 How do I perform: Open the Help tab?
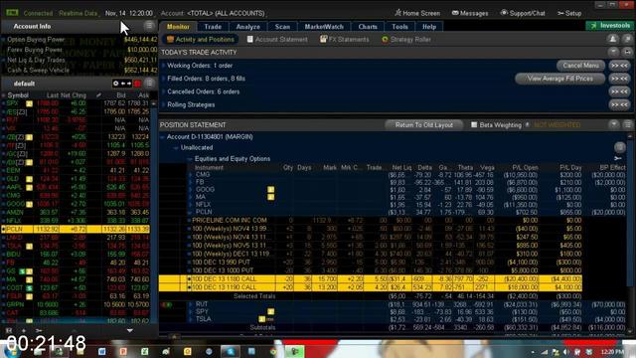point(428,27)
